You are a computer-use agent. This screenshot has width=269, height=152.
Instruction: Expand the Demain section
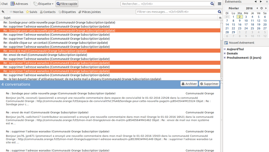225,53
